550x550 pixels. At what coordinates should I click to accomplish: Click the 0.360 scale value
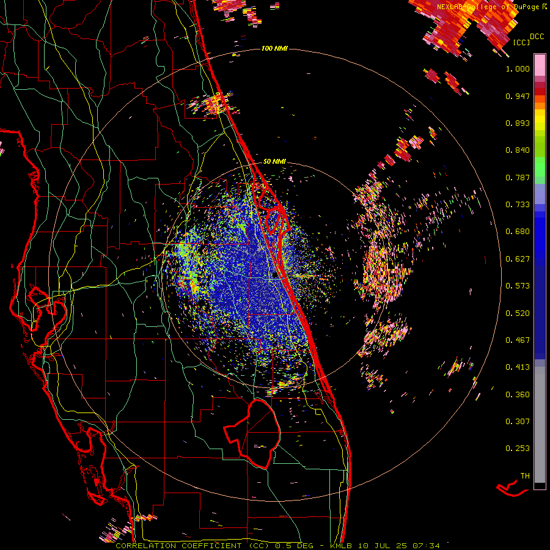coord(518,395)
